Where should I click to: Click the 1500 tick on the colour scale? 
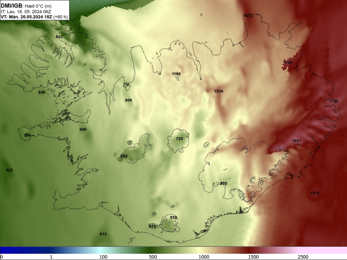(x=253, y=257)
